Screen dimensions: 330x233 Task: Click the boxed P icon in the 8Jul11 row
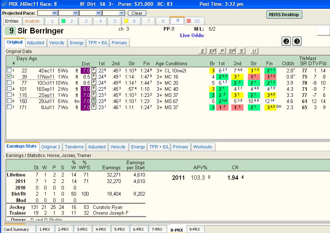(x=94, y=107)
